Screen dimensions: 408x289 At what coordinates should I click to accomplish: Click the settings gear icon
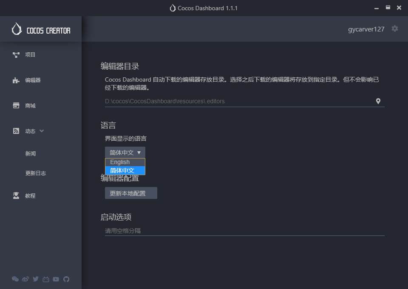(395, 28)
